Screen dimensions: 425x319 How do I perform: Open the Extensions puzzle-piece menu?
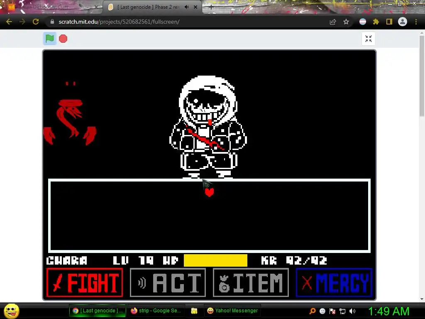(376, 22)
